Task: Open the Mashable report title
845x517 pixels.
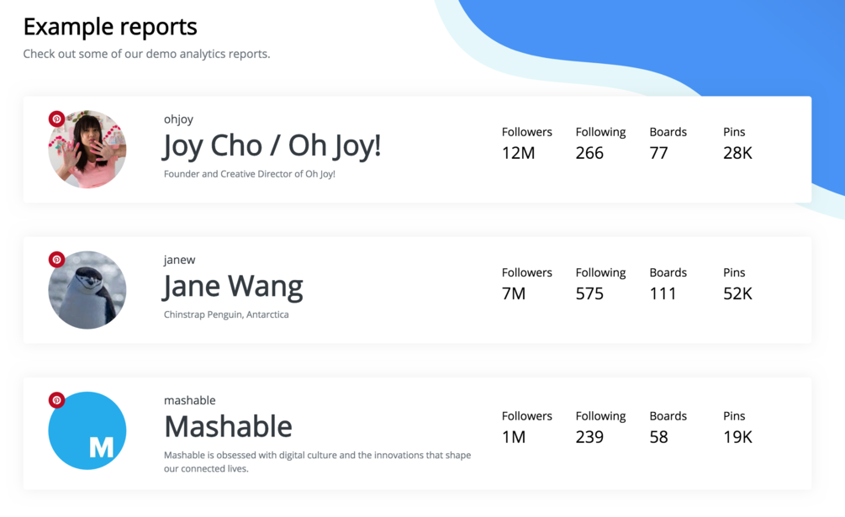Action: [x=228, y=426]
